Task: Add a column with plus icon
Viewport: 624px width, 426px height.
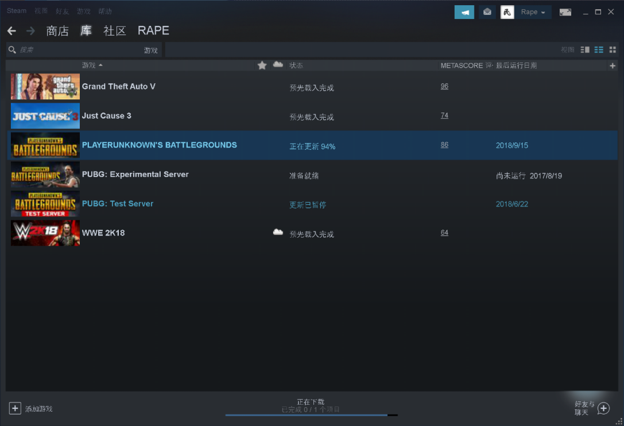Action: [613, 65]
